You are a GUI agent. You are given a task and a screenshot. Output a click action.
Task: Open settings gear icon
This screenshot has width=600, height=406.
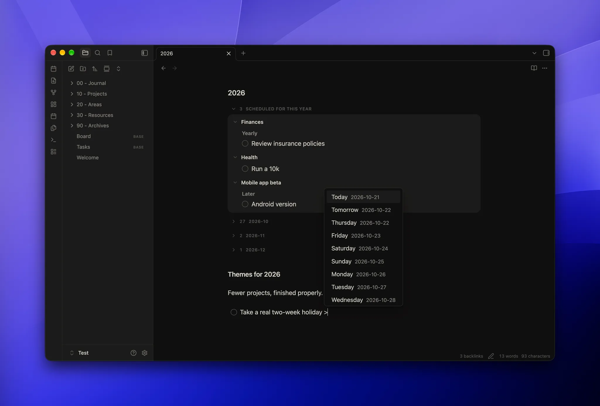coord(144,353)
